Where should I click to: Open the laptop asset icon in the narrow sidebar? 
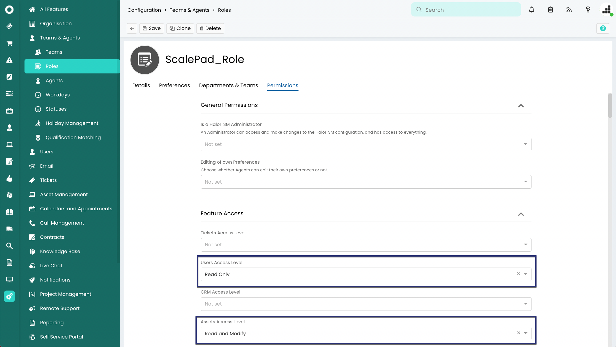(x=9, y=144)
